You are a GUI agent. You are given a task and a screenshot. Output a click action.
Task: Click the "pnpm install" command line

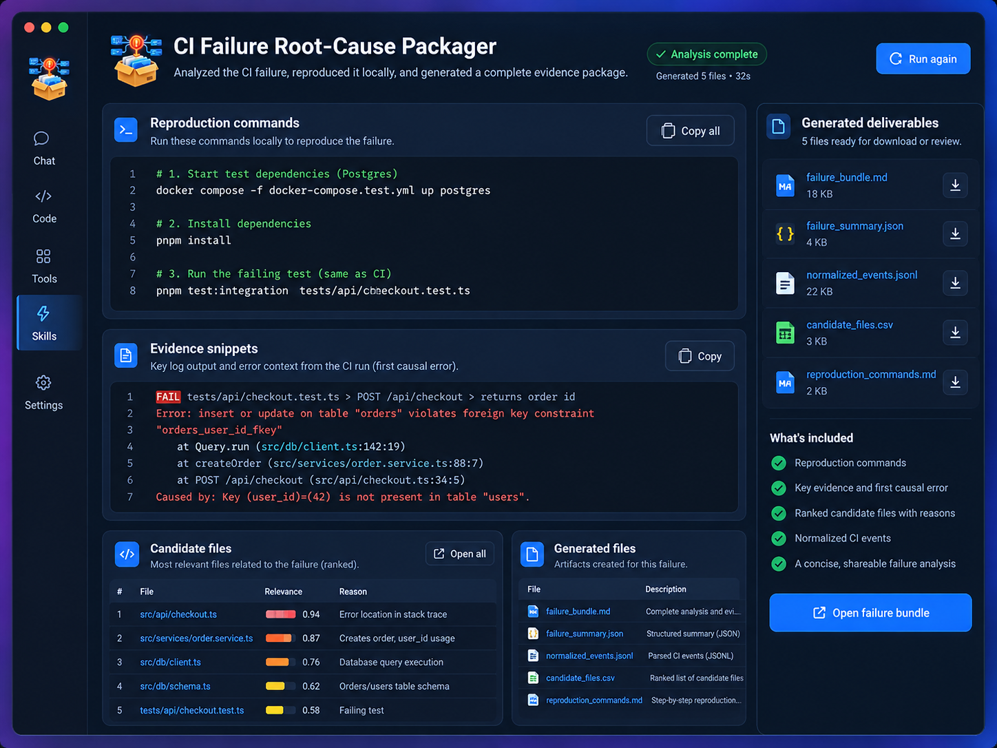pyautogui.click(x=193, y=240)
